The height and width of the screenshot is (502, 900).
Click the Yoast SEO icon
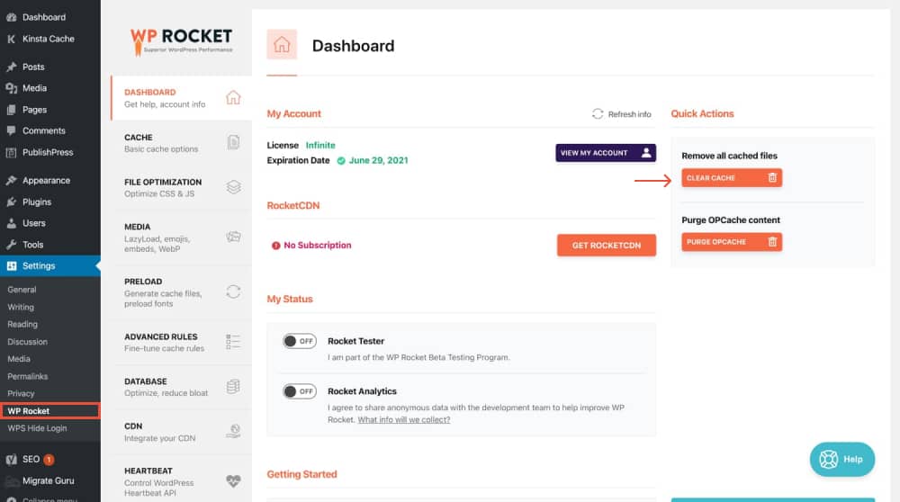12,459
